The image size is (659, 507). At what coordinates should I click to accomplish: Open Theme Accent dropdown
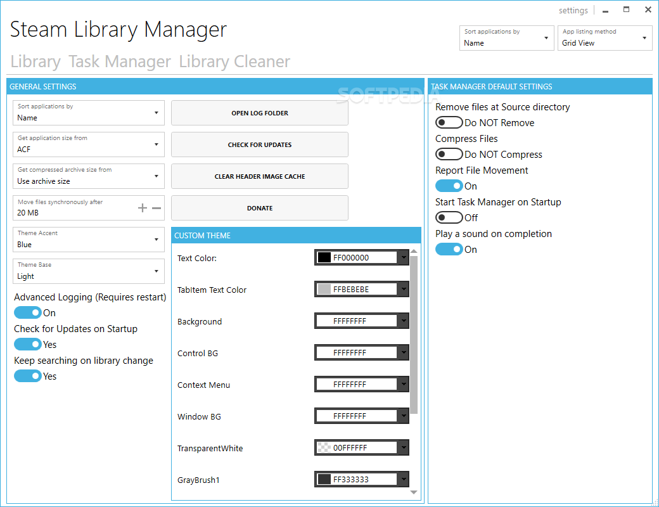(89, 240)
